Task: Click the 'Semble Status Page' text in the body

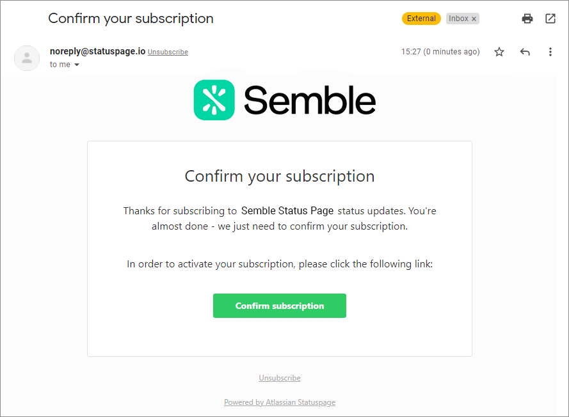Action: (x=287, y=210)
